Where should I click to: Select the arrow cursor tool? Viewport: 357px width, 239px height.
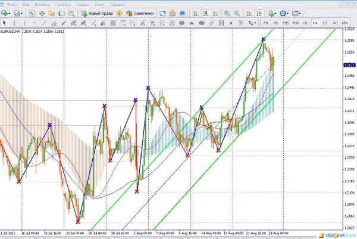[5, 23]
